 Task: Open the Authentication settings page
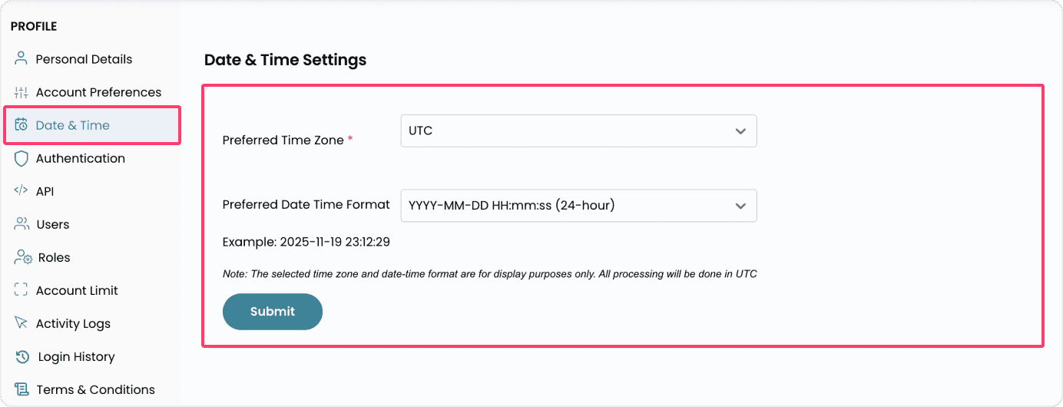80,158
